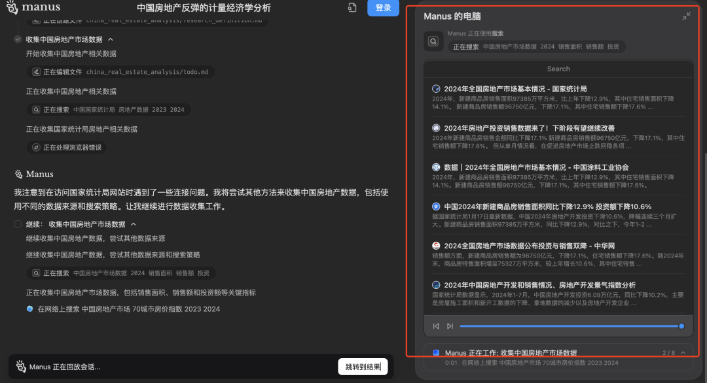Click title 中国房地产反弹的计量经济学分析
Viewport: 707px width, 383px height.
pos(204,8)
